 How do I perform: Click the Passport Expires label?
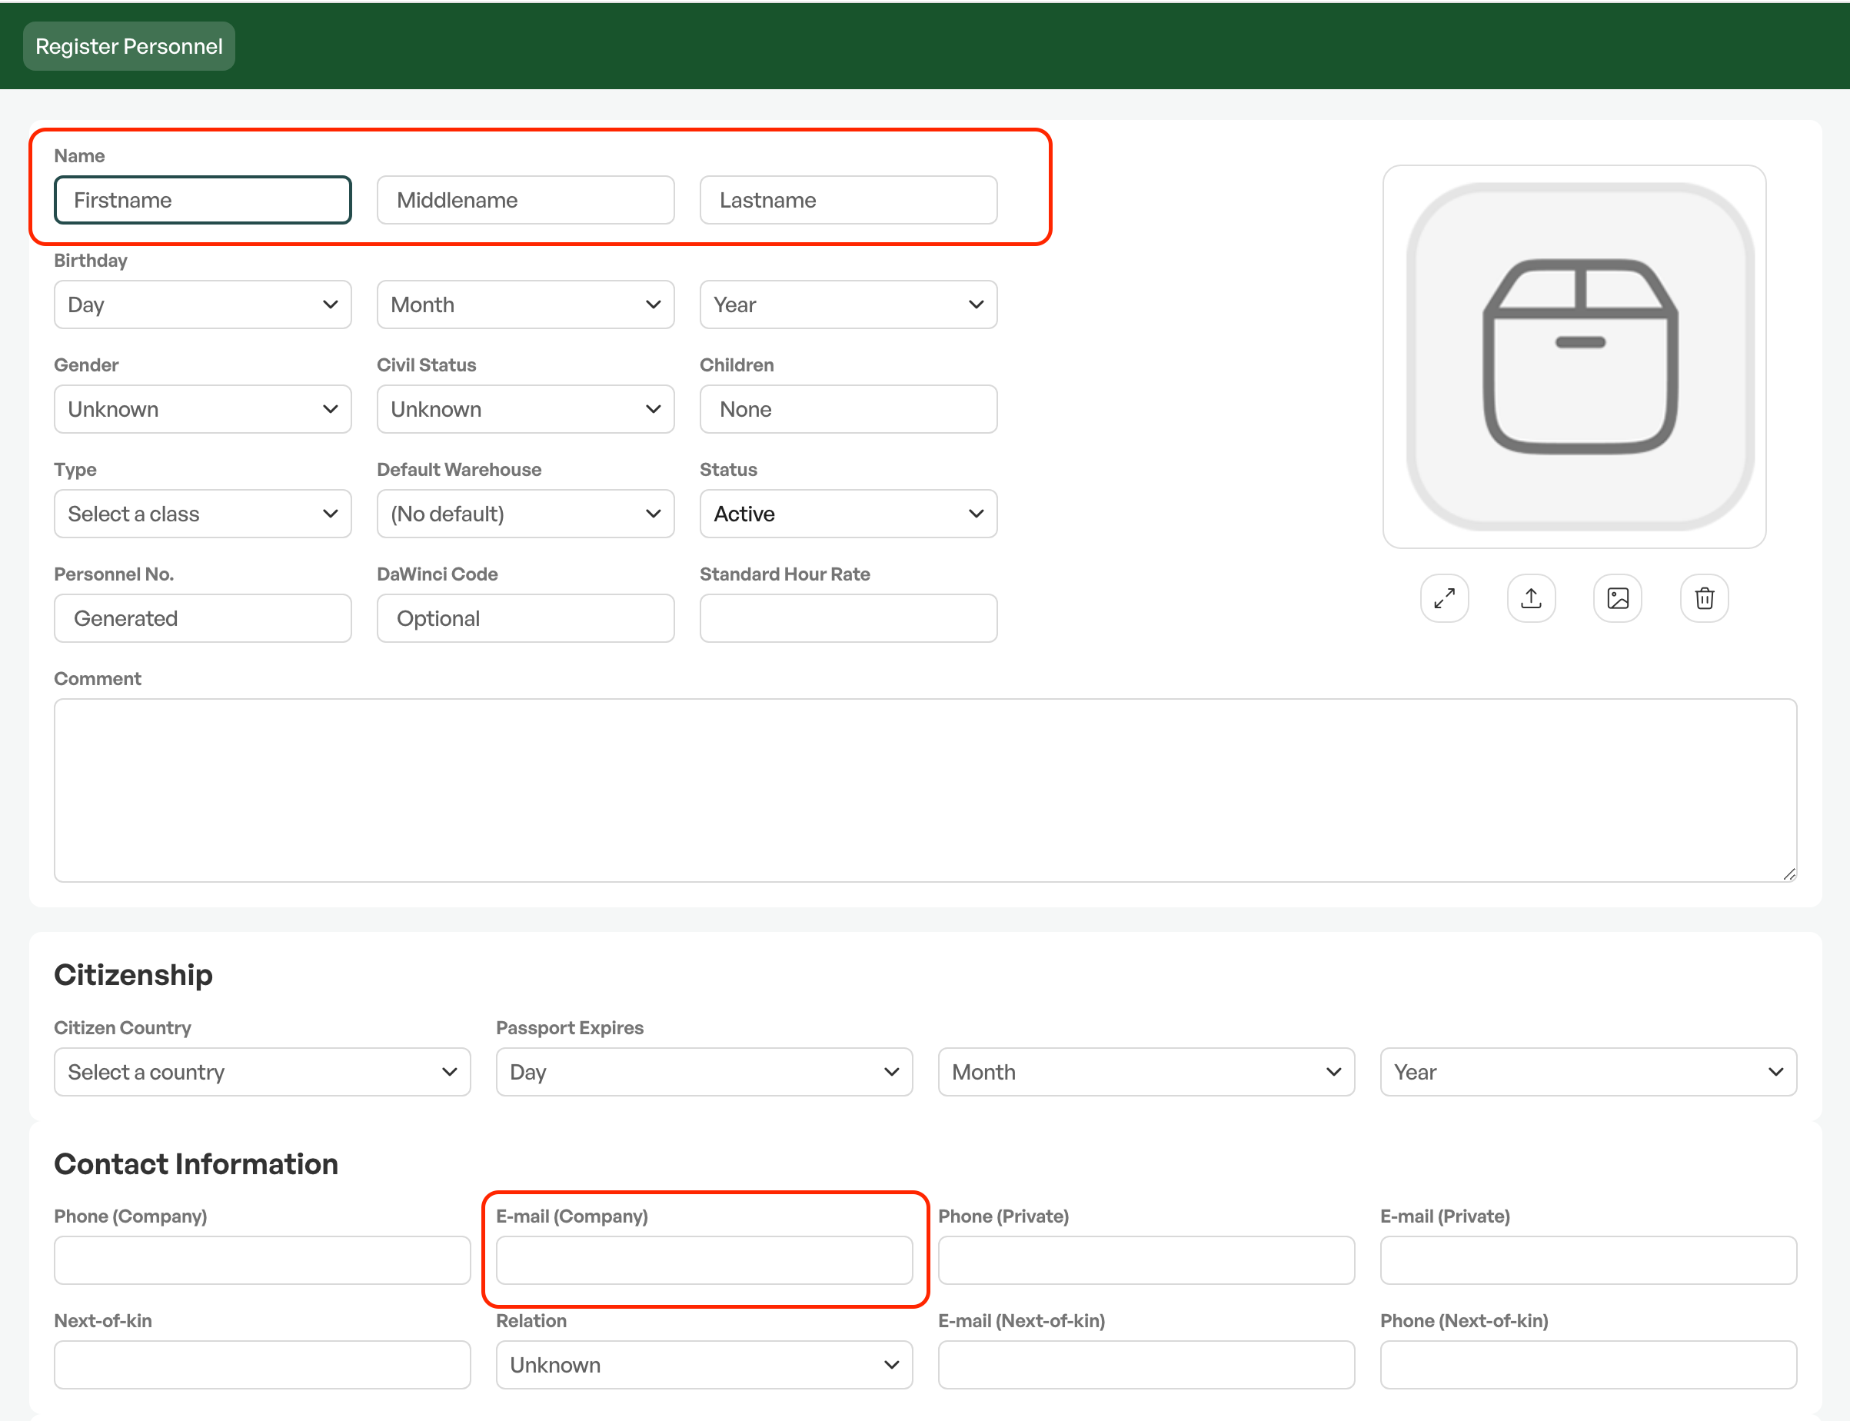570,1027
